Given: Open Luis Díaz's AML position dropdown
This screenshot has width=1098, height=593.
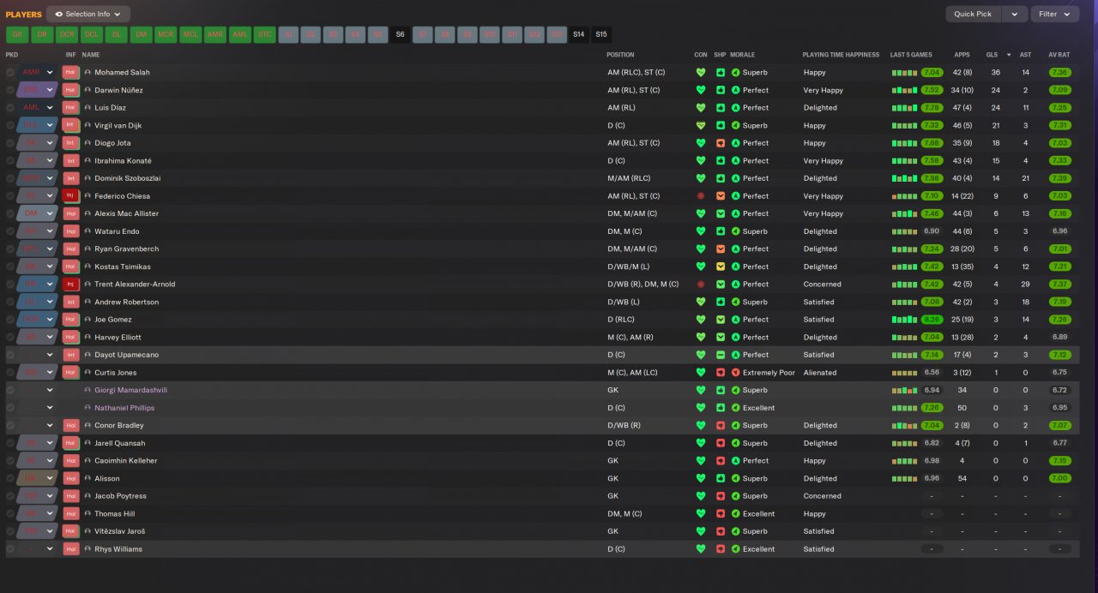Looking at the screenshot, I should pyautogui.click(x=37, y=108).
